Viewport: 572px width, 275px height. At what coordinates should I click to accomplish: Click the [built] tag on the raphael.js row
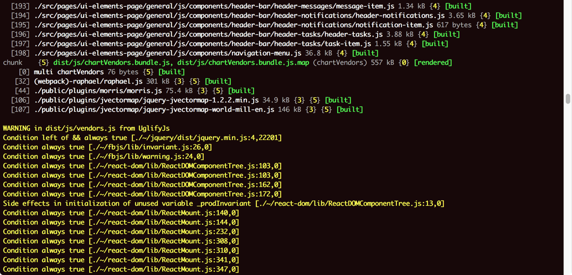point(218,81)
